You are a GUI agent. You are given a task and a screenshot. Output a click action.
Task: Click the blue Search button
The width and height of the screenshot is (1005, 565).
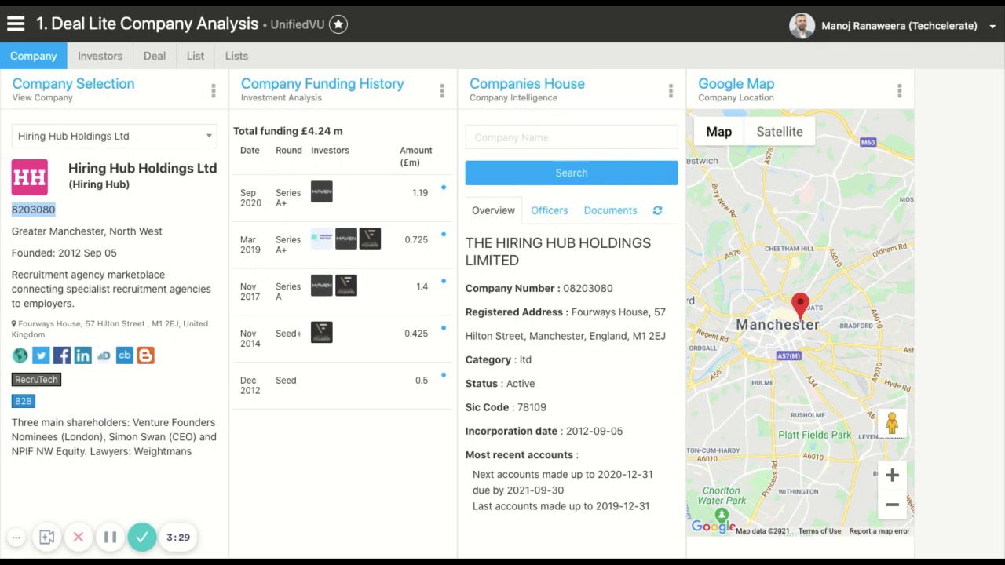572,173
